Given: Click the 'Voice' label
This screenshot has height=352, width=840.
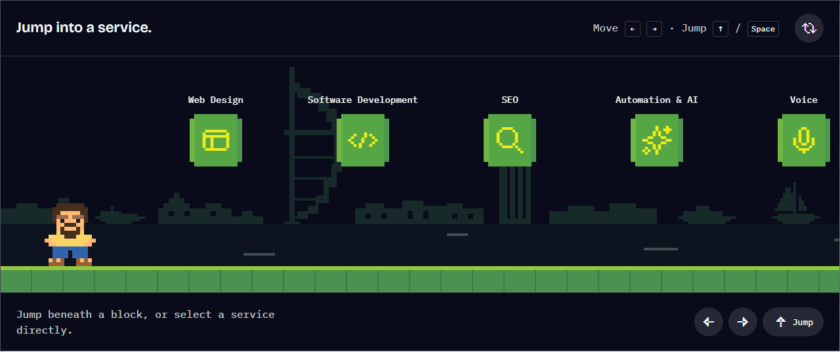Looking at the screenshot, I should click(x=804, y=100).
